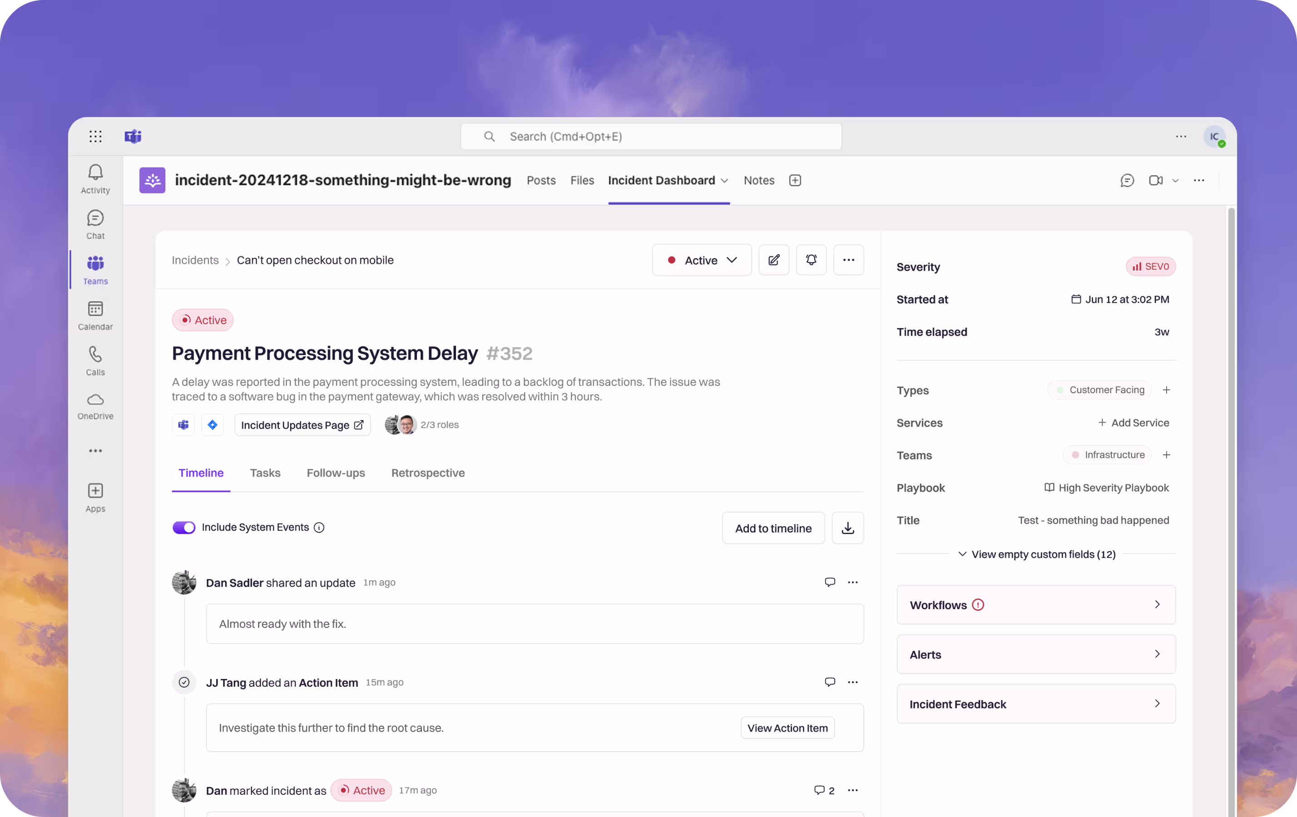Click the incident notification bell icon

pyautogui.click(x=811, y=260)
